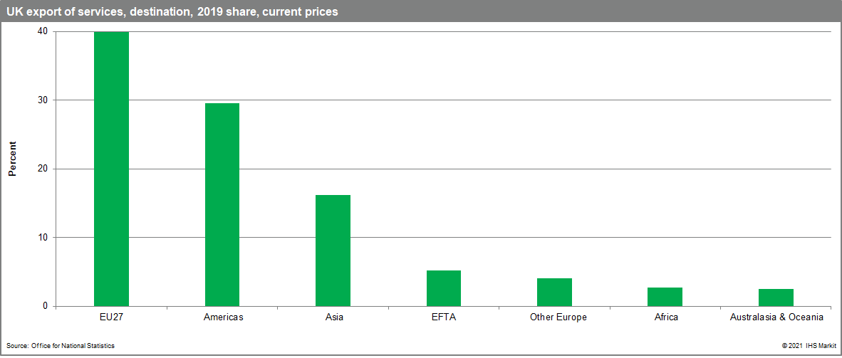This screenshot has height=358, width=842.
Task: Select the Americas axis label
Action: coord(222,317)
